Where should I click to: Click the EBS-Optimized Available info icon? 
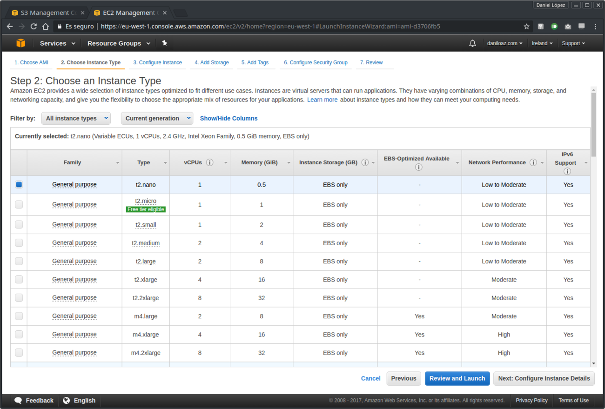tap(418, 167)
